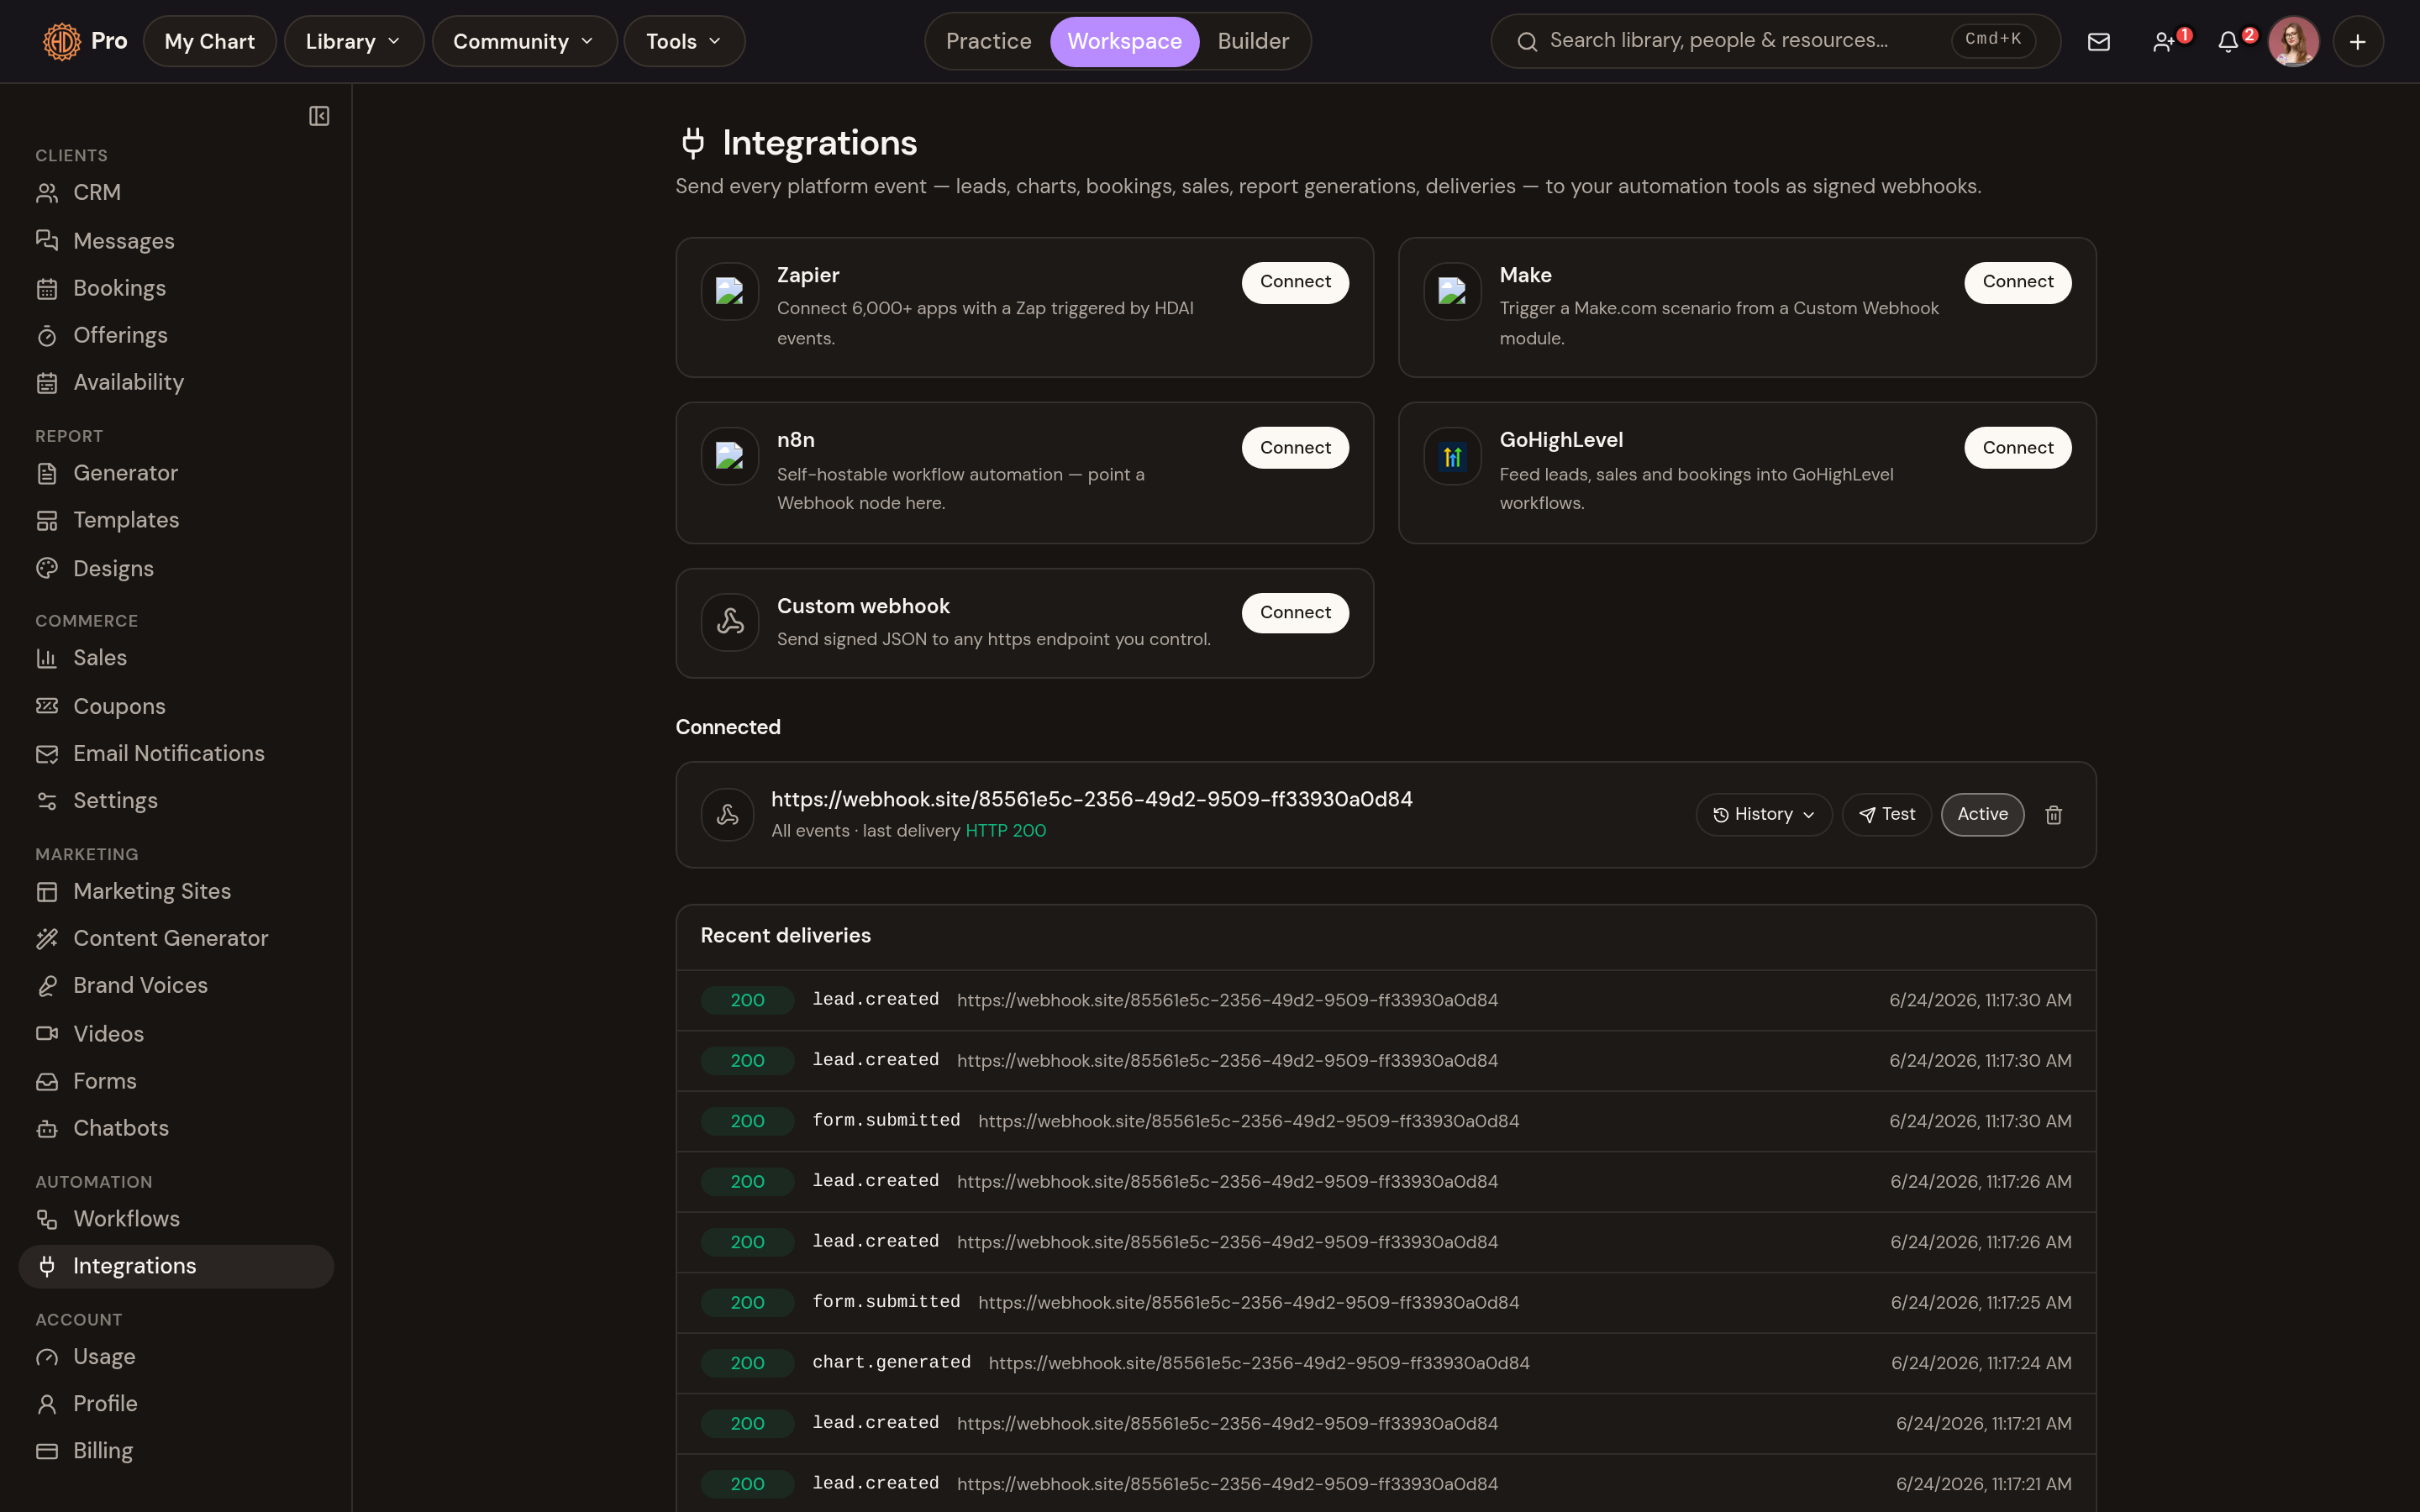Open Usage in the sidebar
The image size is (2420, 1512).
point(176,1357)
